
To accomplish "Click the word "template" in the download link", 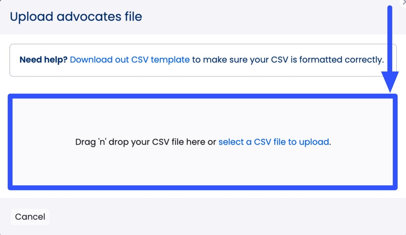I will pos(170,60).
